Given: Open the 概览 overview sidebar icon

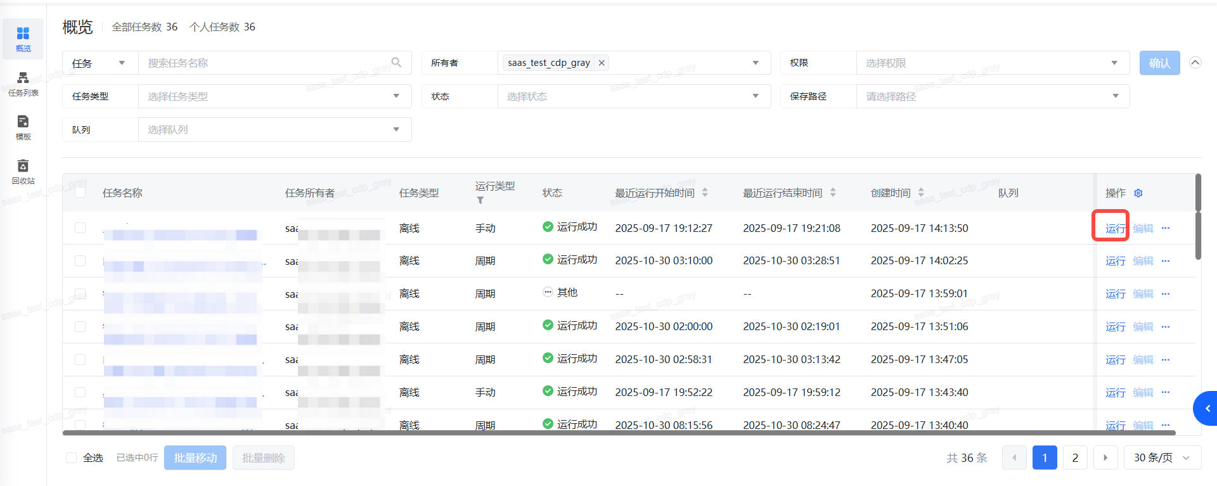Looking at the screenshot, I should click(x=23, y=39).
